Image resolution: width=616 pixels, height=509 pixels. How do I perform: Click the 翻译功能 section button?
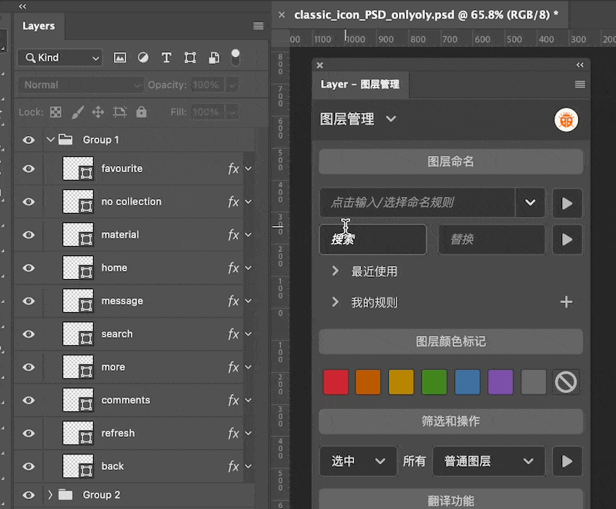(450, 500)
